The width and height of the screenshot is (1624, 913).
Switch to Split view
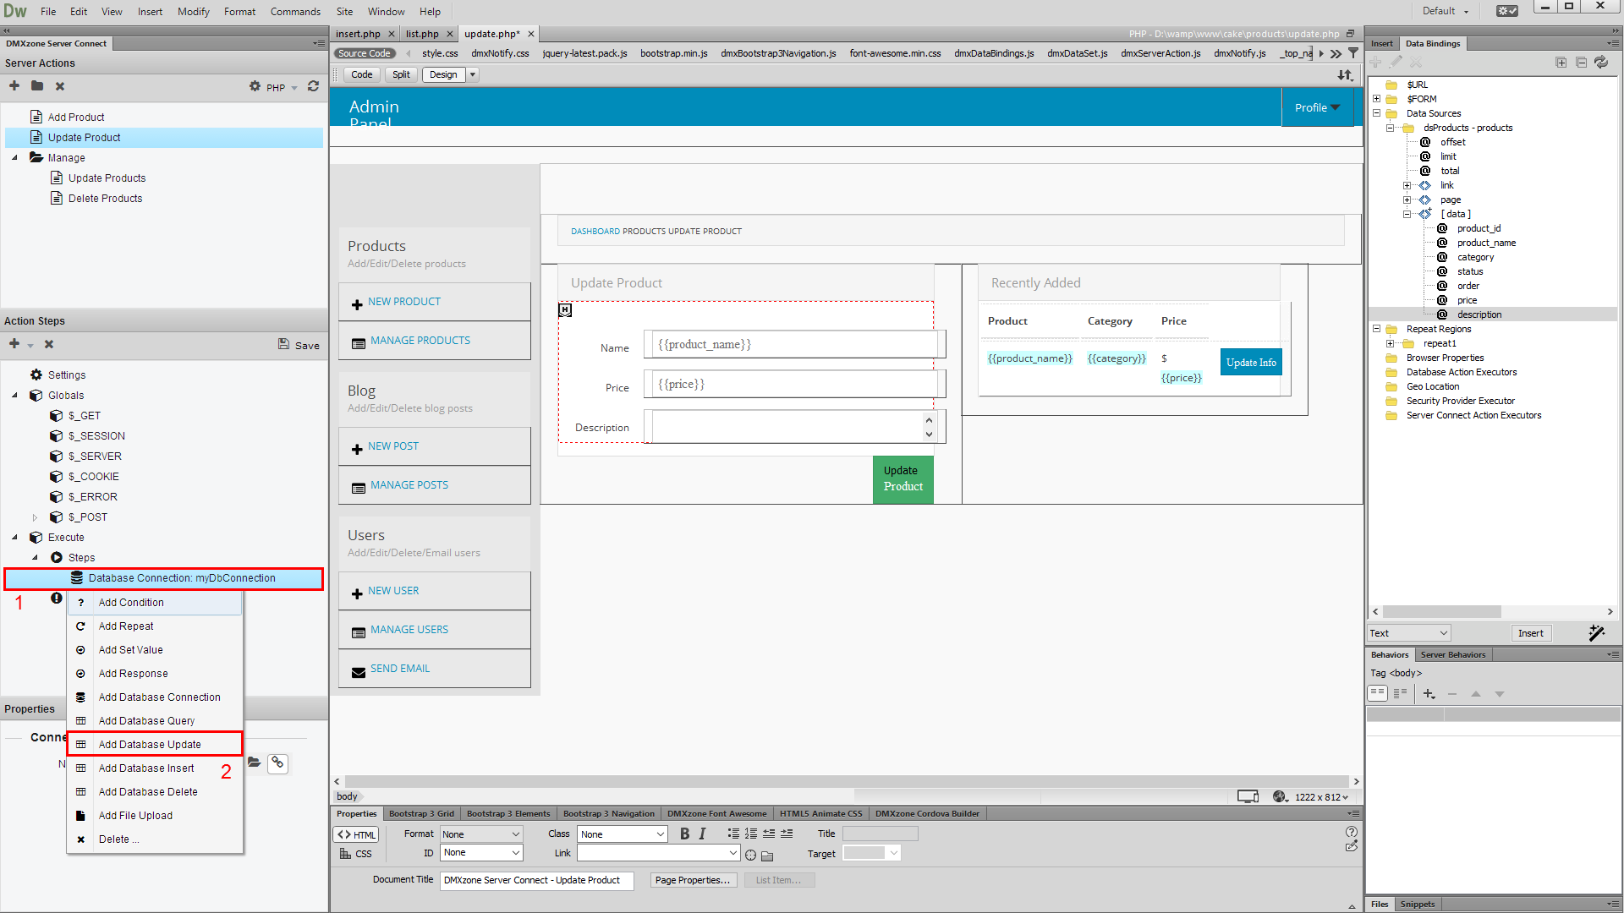coord(401,74)
